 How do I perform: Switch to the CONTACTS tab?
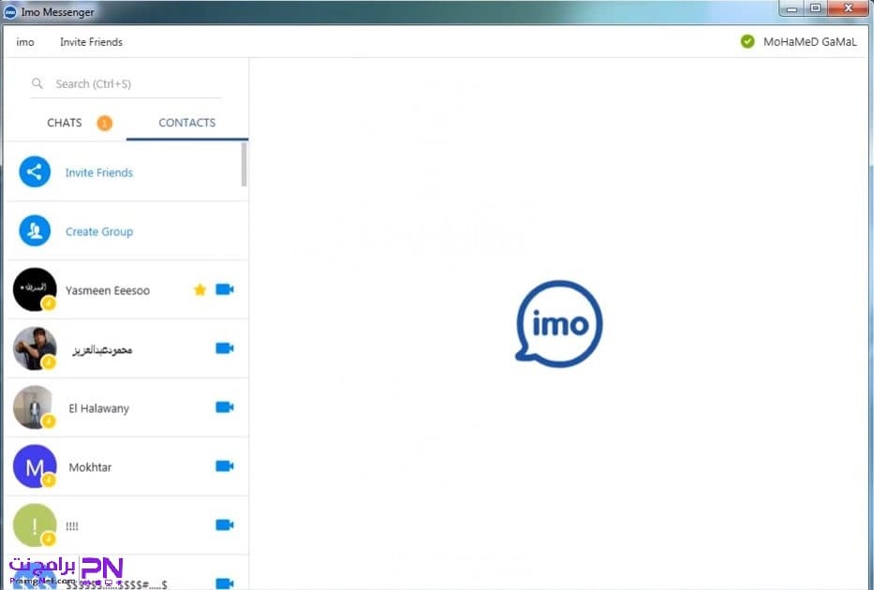[x=186, y=123]
